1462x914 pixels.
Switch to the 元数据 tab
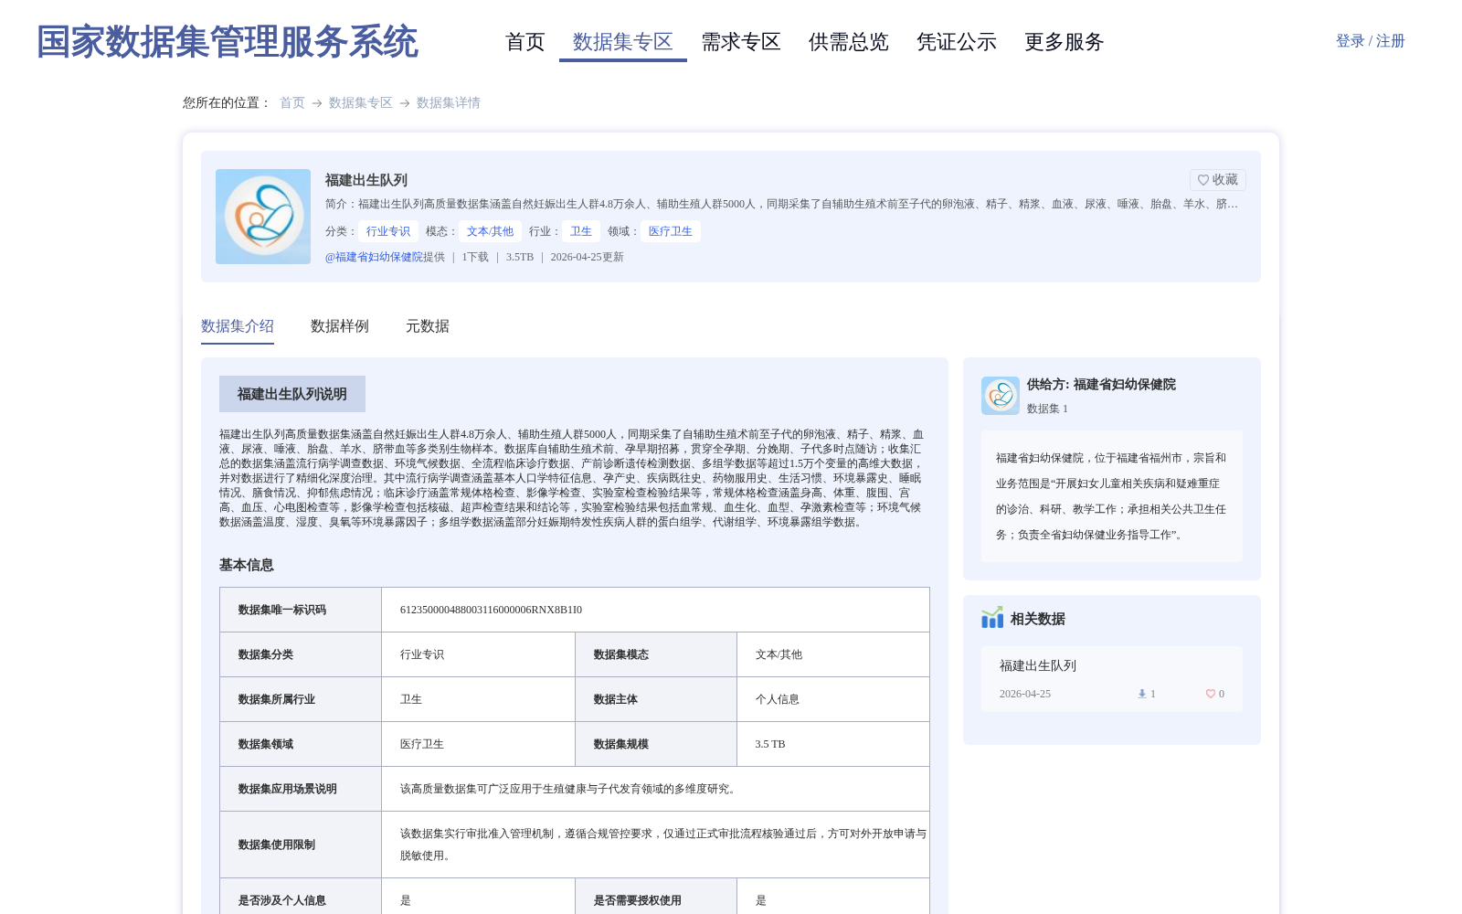coord(428,326)
